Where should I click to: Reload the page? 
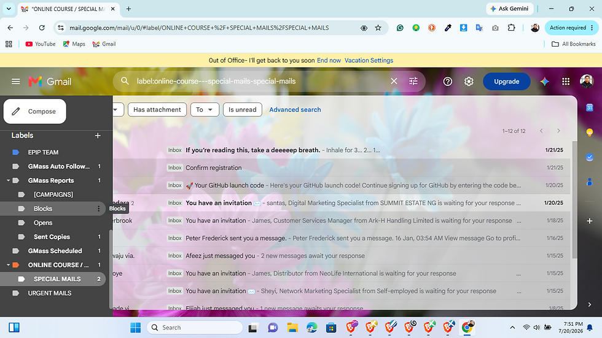click(x=42, y=28)
